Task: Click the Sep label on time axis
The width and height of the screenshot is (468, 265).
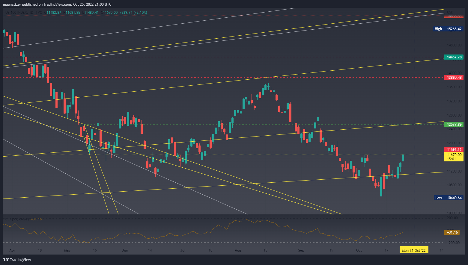Action: (x=301, y=250)
